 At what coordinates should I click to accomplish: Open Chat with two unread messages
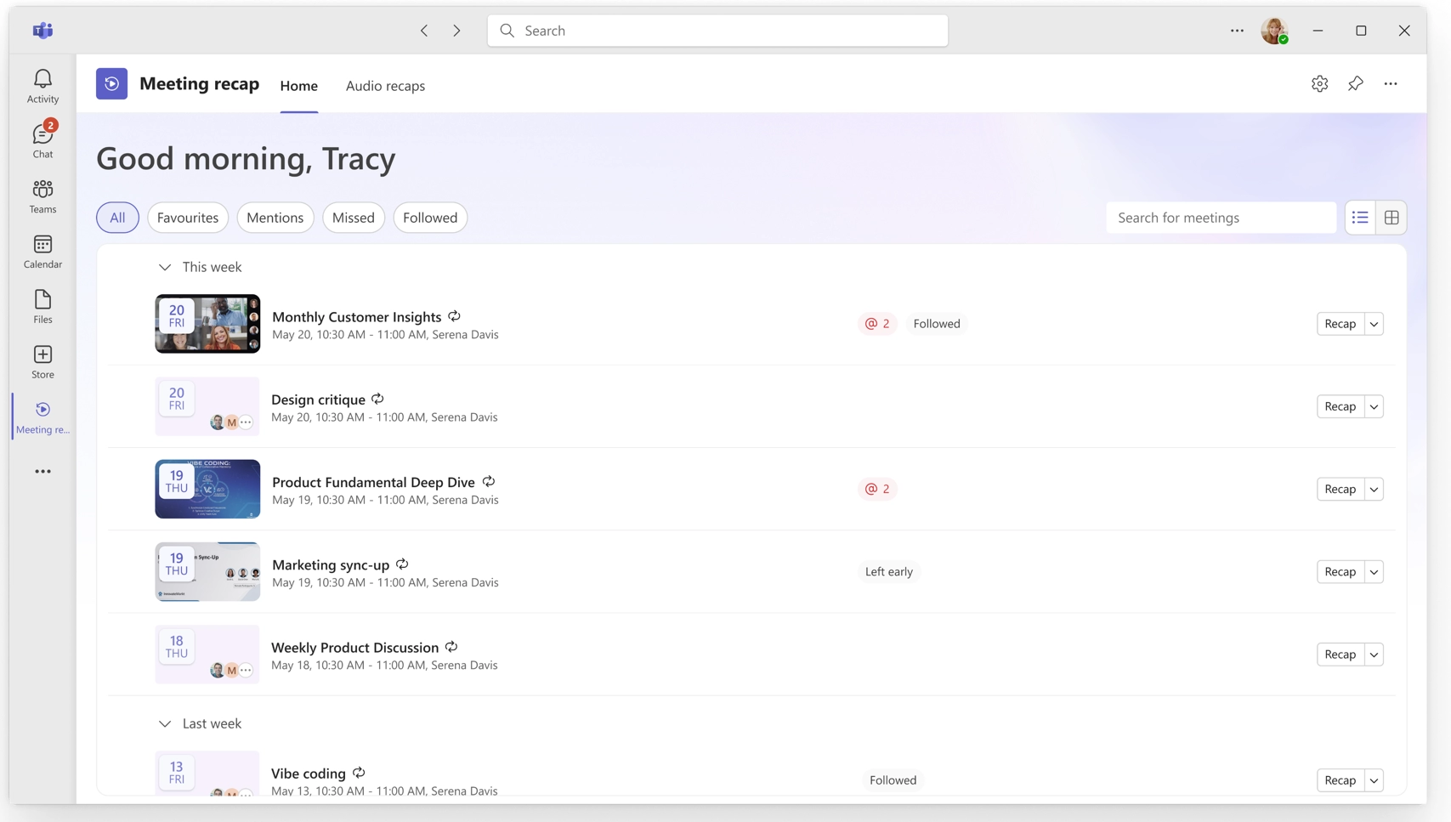coord(43,140)
